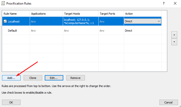
Task: Select the Localhost rule name
Action: tap(14, 22)
